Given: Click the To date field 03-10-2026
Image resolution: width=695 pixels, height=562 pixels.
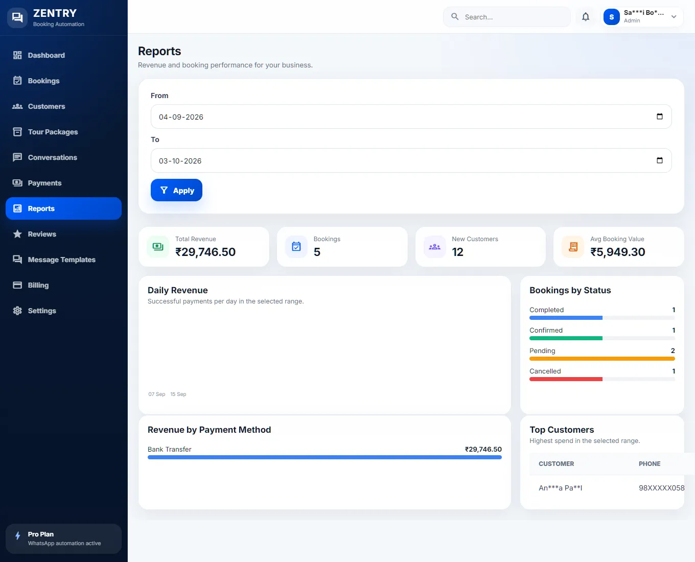Looking at the screenshot, I should pyautogui.click(x=411, y=160).
